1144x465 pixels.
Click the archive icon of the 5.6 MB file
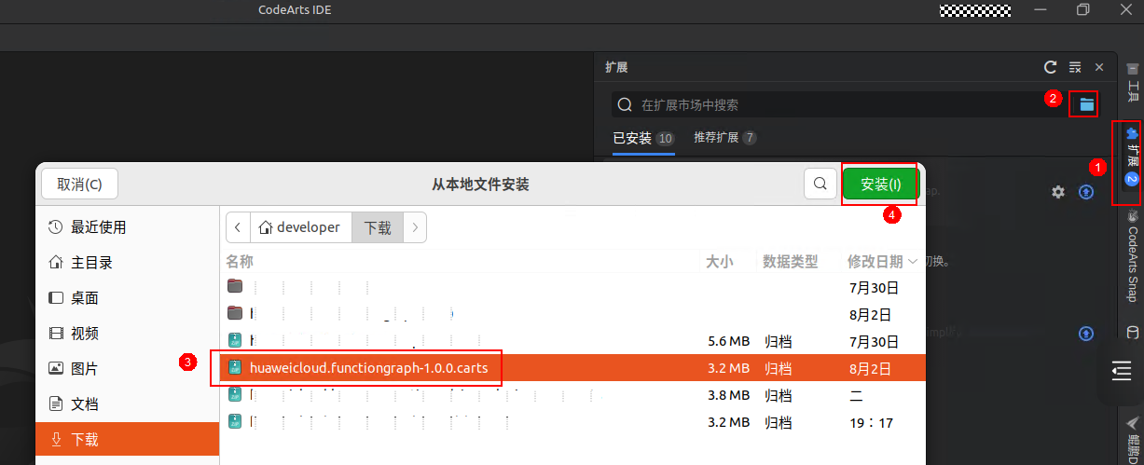[236, 340]
